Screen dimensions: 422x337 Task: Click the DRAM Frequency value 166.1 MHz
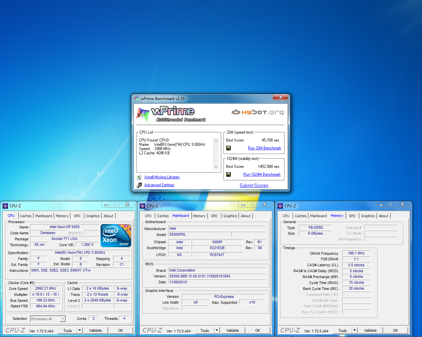(x=356, y=253)
